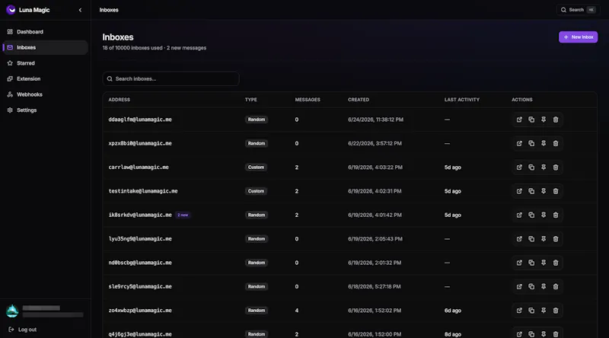Click the Luna Magic logo icon
The image size is (609, 338).
[x=11, y=10]
